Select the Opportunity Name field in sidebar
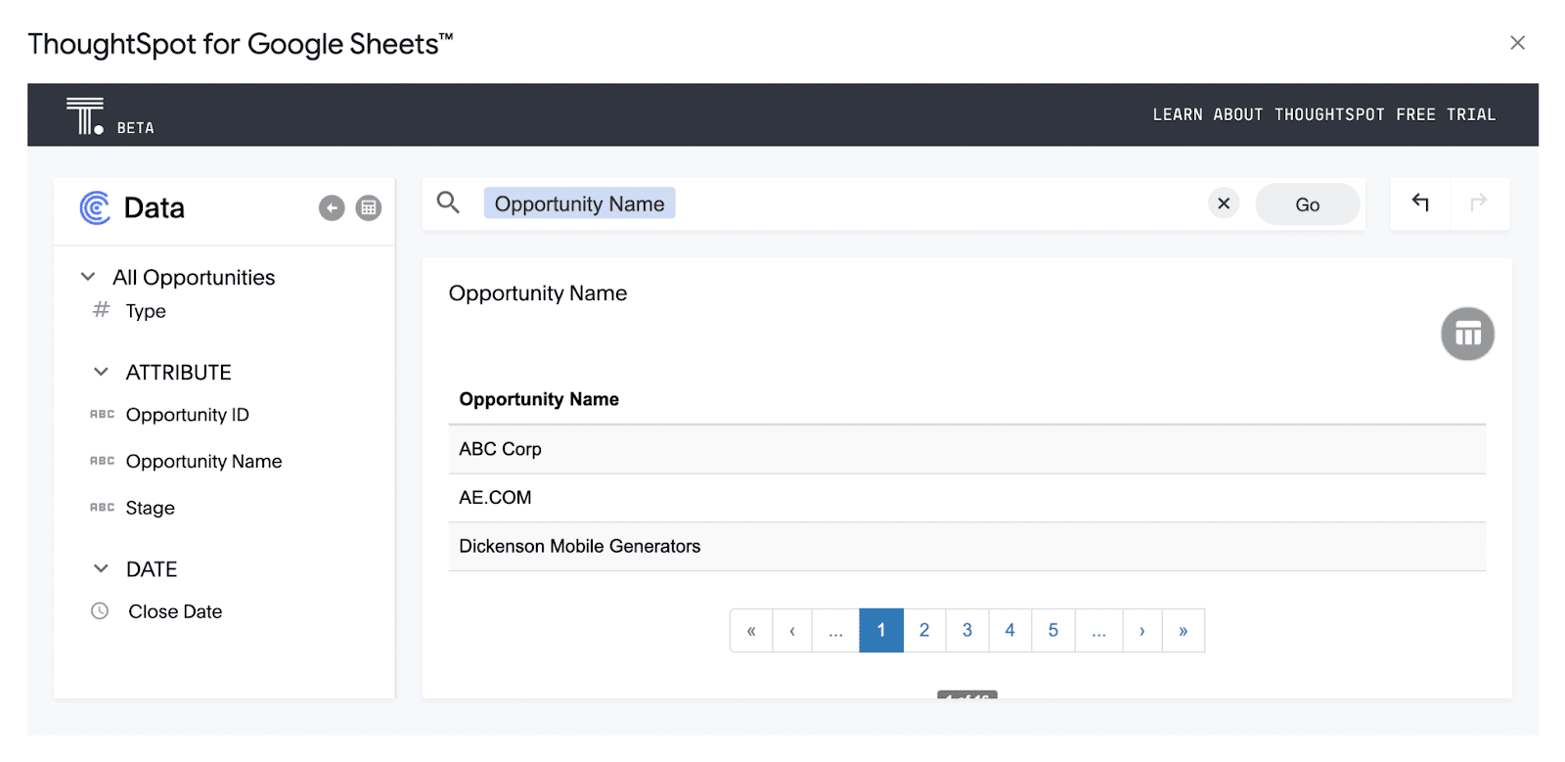The height and width of the screenshot is (762, 1565). coord(203,462)
